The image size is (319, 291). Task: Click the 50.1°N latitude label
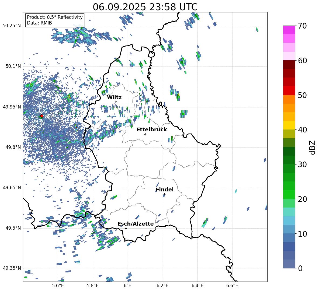(13, 66)
